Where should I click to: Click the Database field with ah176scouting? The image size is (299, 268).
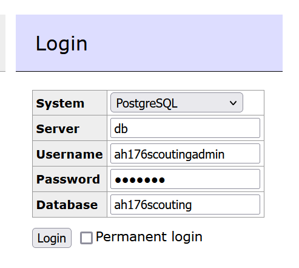pos(185,205)
